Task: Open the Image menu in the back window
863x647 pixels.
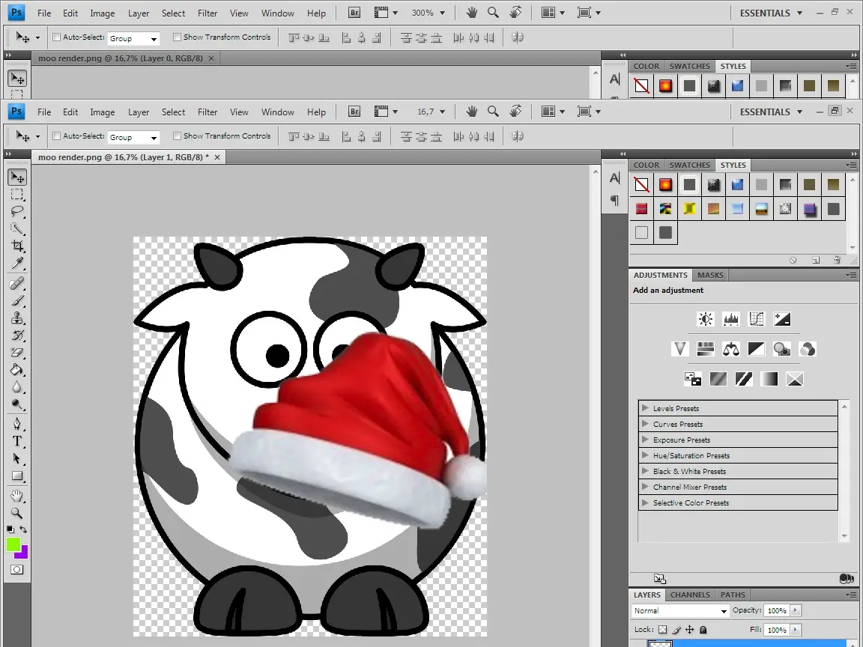Action: (x=103, y=13)
